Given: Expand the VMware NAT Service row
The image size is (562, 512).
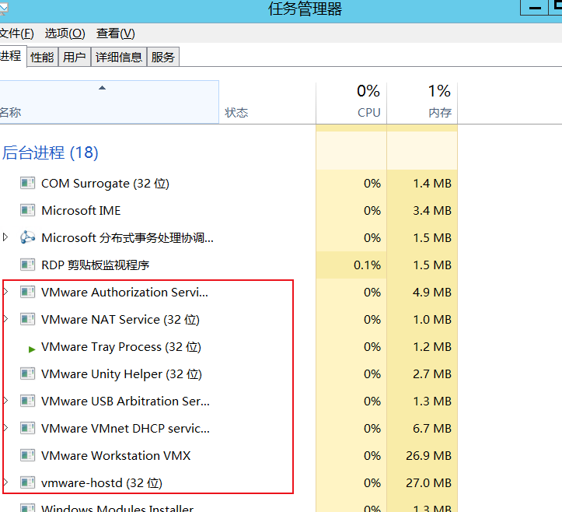Looking at the screenshot, I should [x=5, y=319].
